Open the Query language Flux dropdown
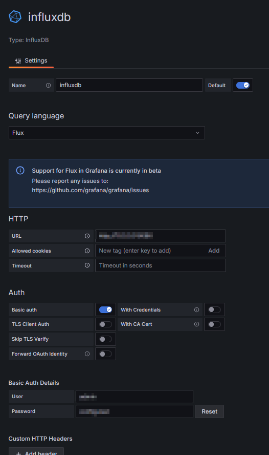Image resolution: width=269 pixels, height=455 pixels. (x=106, y=133)
